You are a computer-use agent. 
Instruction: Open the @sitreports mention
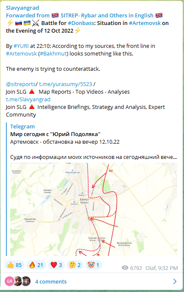click(x=21, y=84)
